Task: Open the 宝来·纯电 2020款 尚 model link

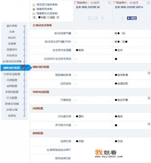Action: (x=88, y=7)
